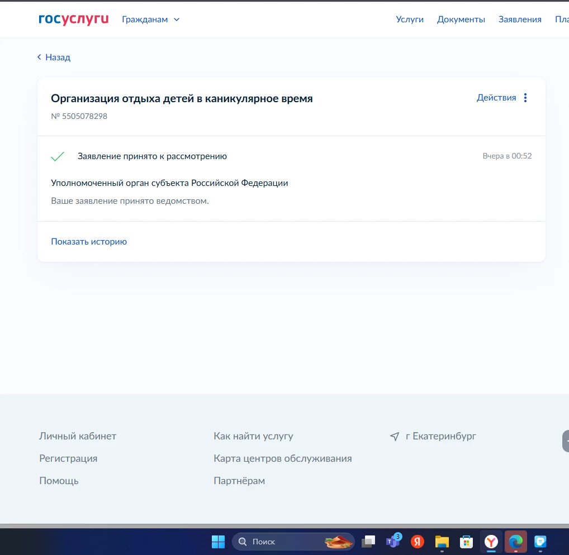Open Windows Start menu
Image resolution: width=569 pixels, height=555 pixels.
point(218,541)
